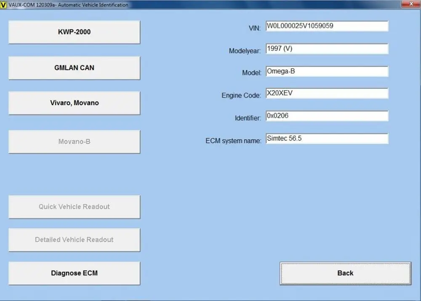Click the 'Identifier:' label
Screen dimensions: 421x301
[248, 118]
